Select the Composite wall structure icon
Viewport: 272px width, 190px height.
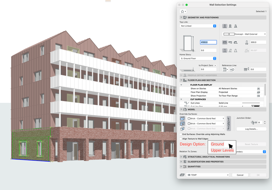pos(230,26)
